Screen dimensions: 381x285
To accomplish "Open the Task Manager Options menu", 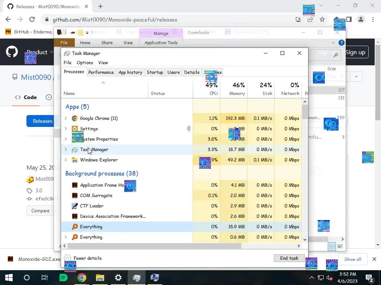I will [x=85, y=62].
